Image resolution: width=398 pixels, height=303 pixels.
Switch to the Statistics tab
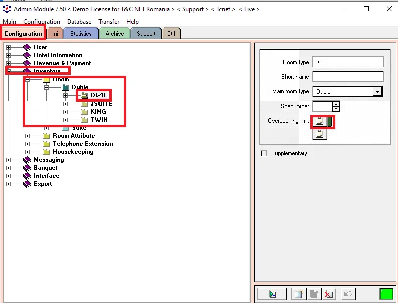click(x=81, y=34)
